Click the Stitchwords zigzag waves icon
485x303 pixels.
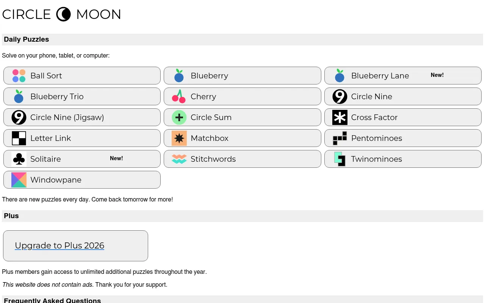point(179,159)
